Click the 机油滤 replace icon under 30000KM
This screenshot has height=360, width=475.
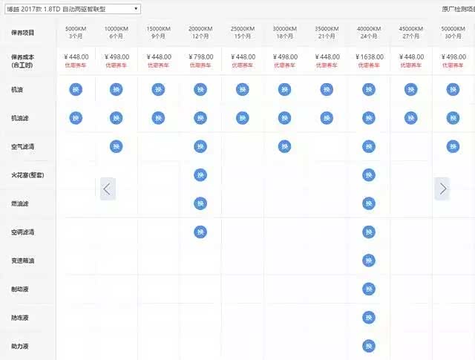point(285,118)
